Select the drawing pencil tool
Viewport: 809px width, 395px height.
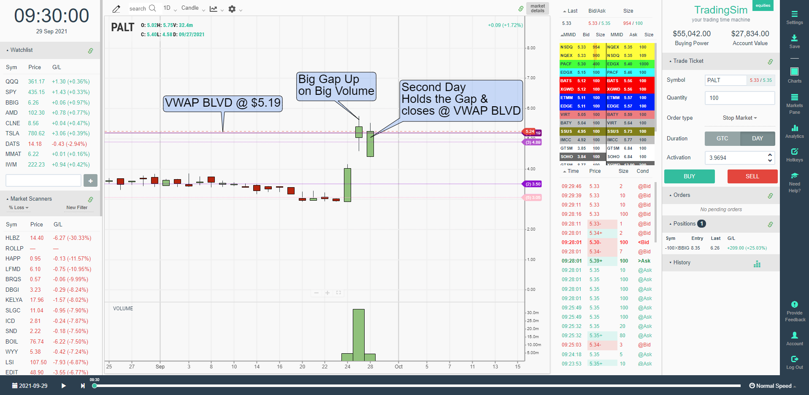tap(116, 8)
